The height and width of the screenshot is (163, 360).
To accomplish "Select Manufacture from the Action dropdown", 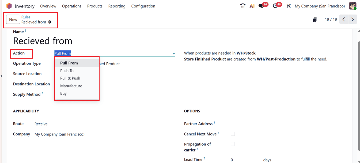I will pyautogui.click(x=71, y=86).
